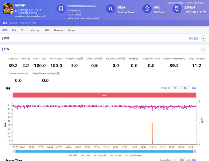Image resolution: width=209 pixels, height=161 pixels.
Task: Collapse the FPS section with arrow button
Action: pyautogui.click(x=204, y=49)
